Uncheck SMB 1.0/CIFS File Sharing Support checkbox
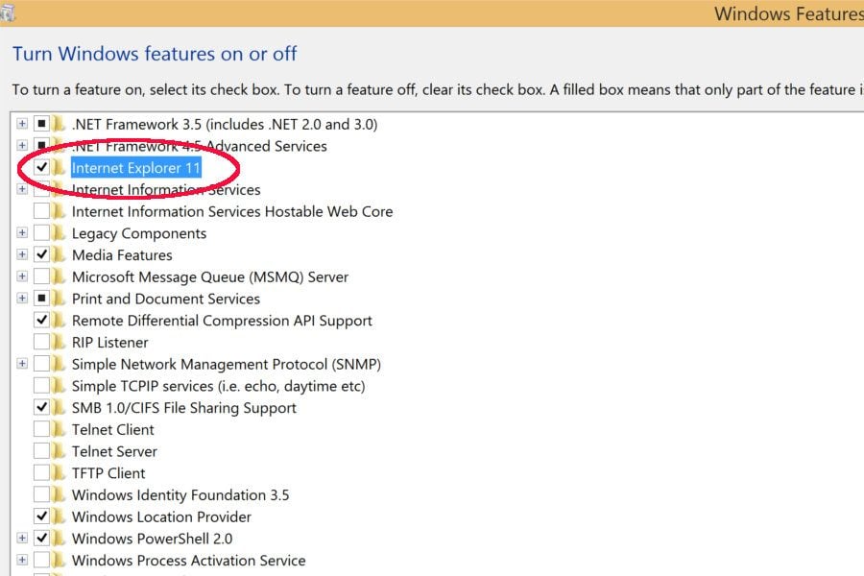864x576 pixels. [x=42, y=407]
